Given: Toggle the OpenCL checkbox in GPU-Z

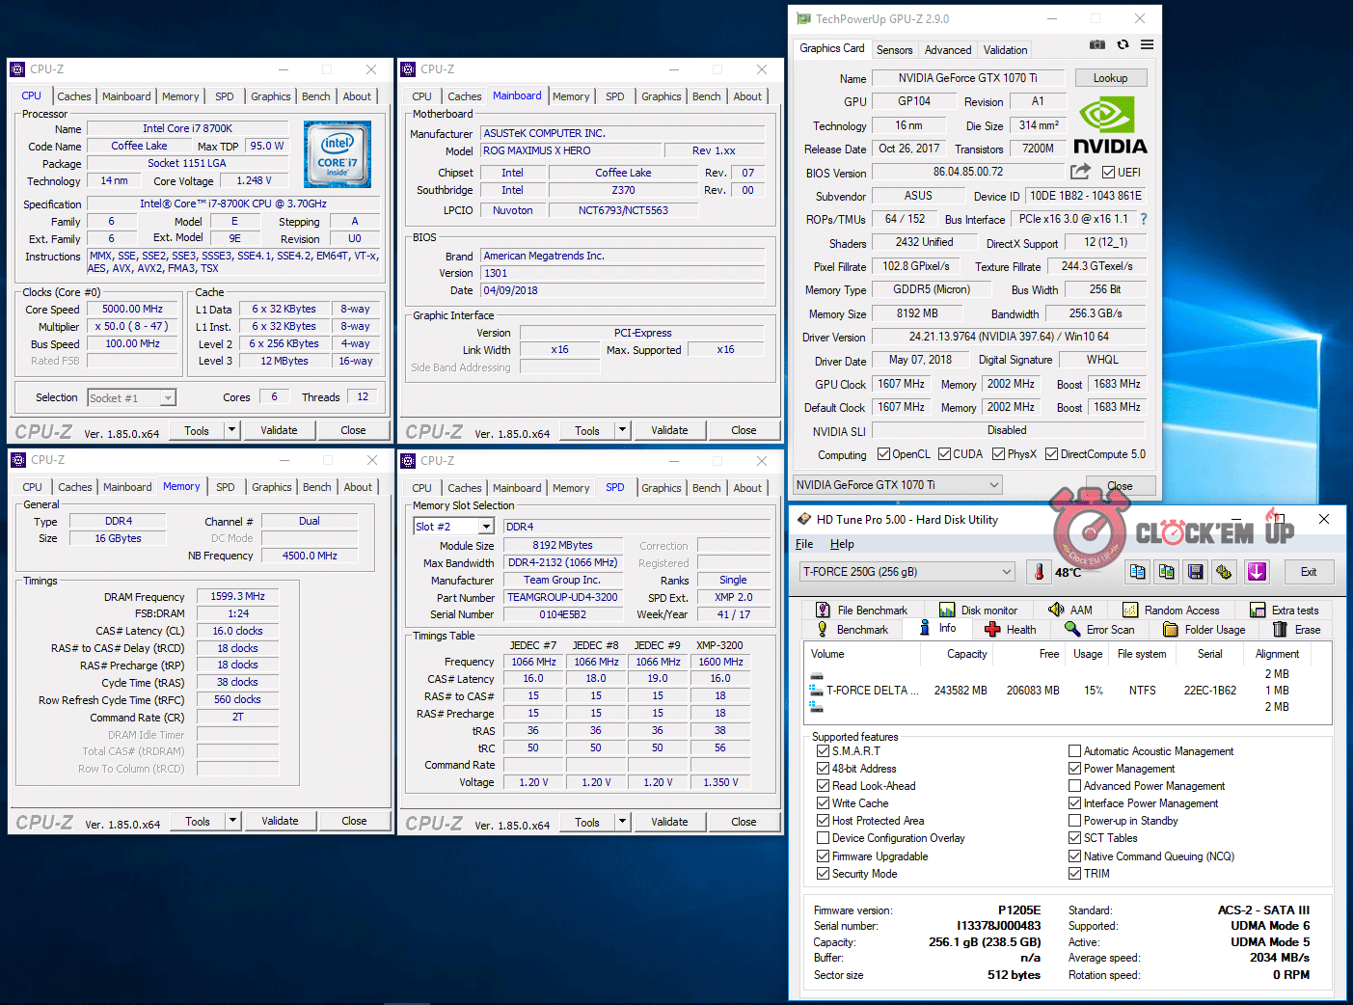Looking at the screenshot, I should (883, 454).
